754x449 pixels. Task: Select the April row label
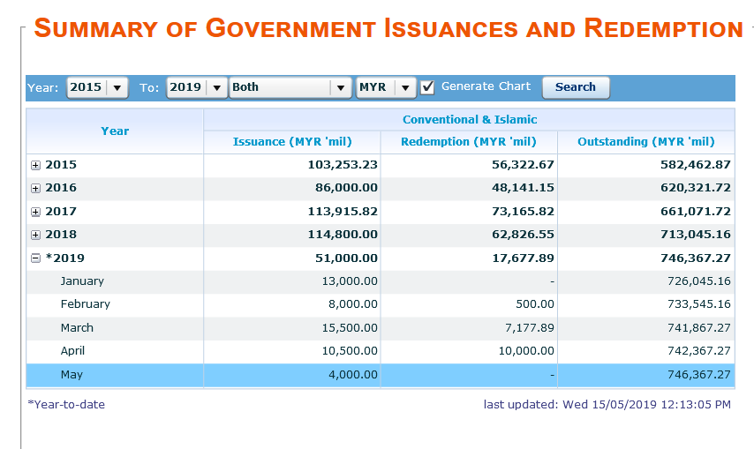tap(72, 350)
